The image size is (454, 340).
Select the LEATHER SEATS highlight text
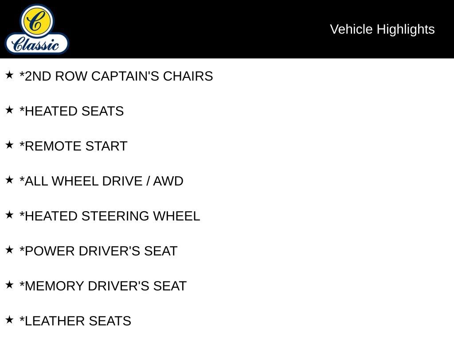click(x=75, y=321)
